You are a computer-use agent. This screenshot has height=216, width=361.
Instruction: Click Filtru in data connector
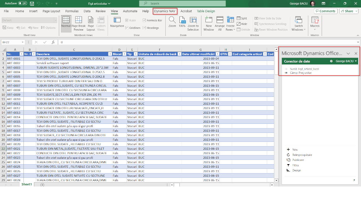[295, 165]
